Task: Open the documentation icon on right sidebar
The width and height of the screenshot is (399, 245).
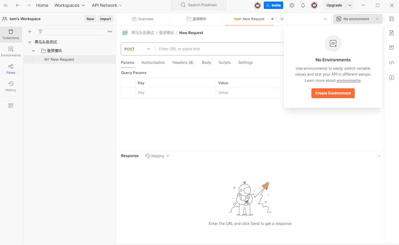Action: tap(392, 33)
